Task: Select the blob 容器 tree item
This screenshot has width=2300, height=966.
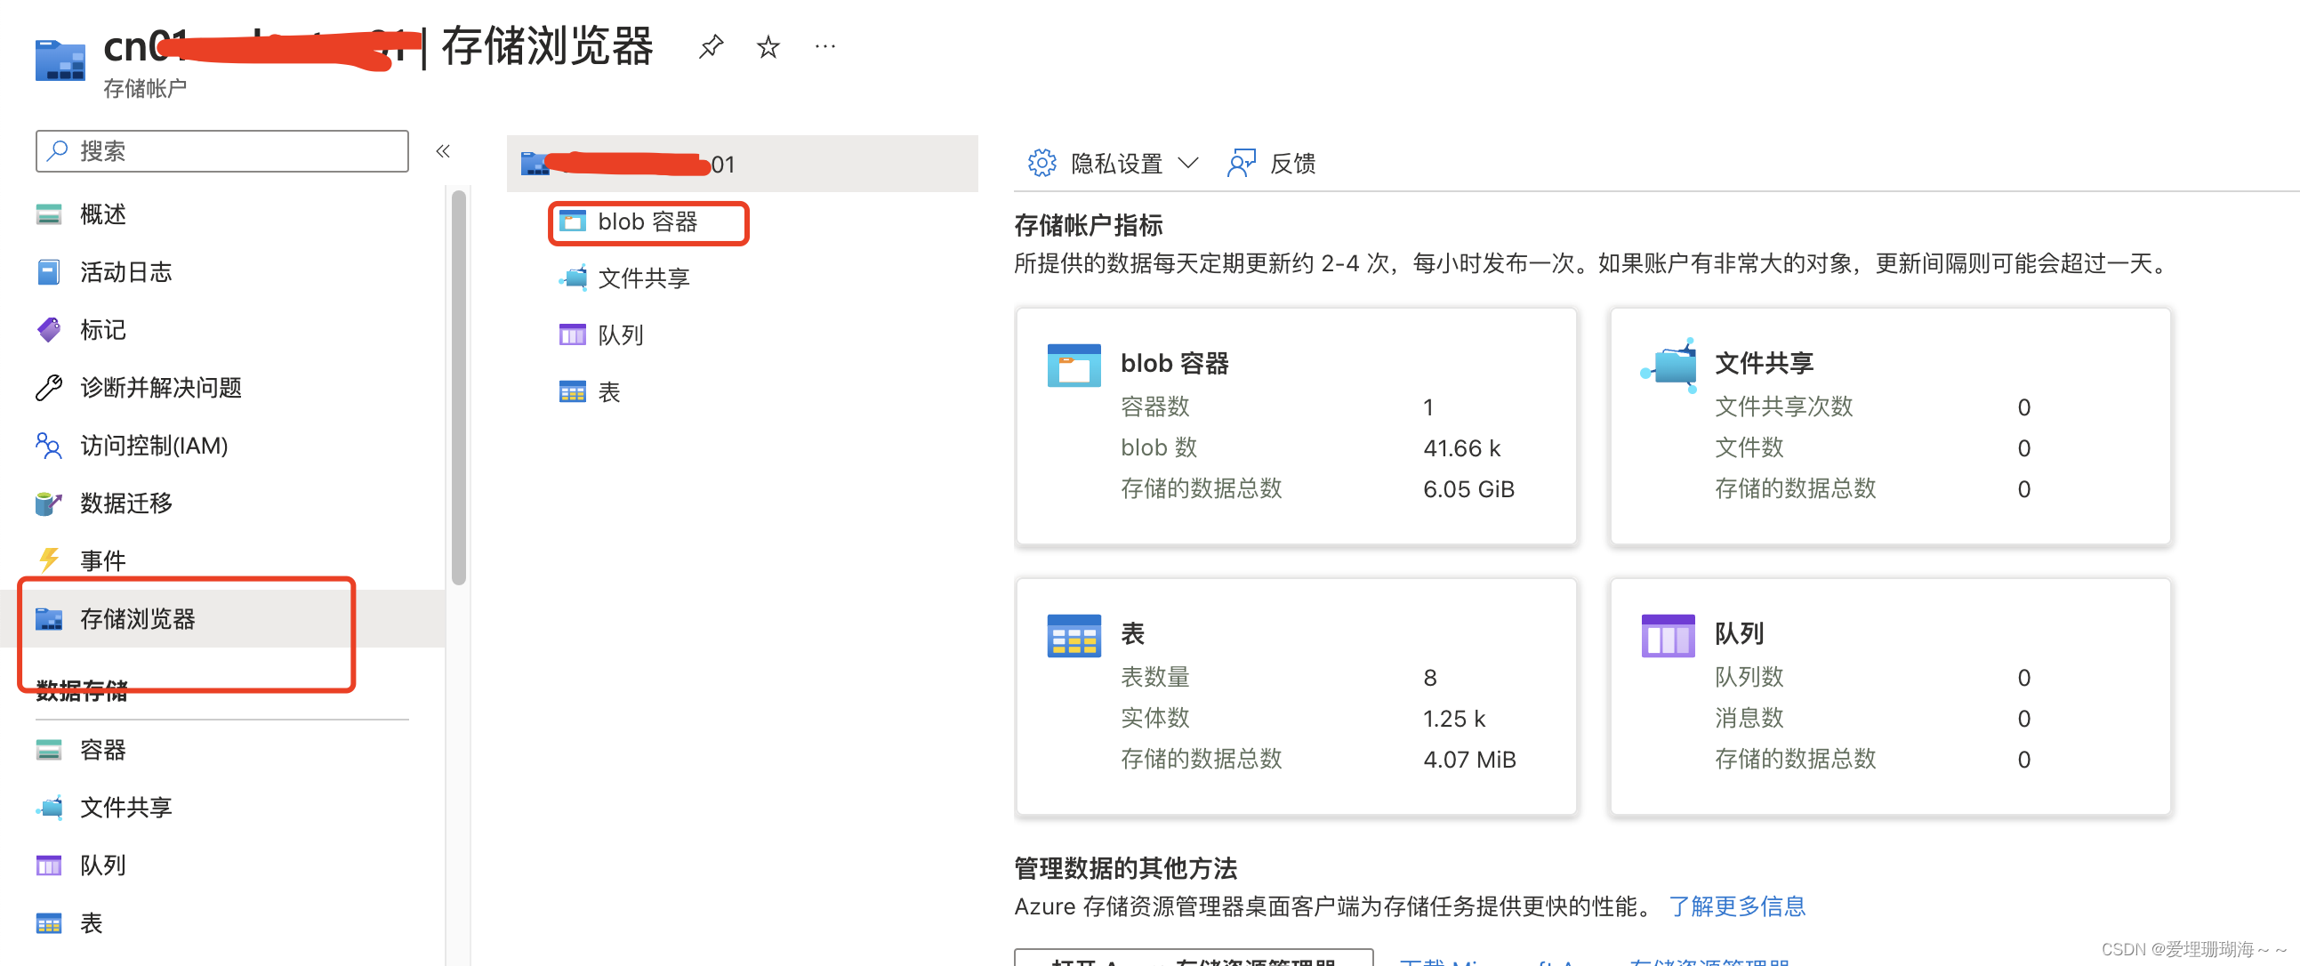Action: point(647,221)
